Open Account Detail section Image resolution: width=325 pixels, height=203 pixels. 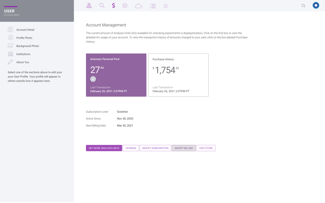point(26,30)
